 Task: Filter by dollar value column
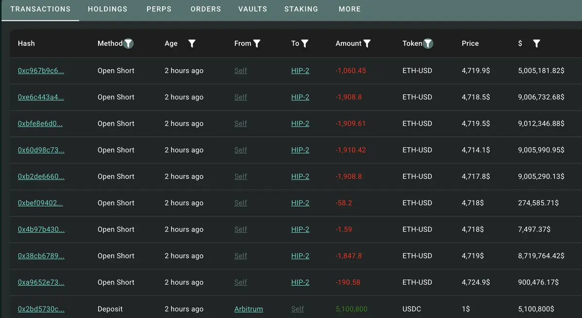(x=536, y=43)
